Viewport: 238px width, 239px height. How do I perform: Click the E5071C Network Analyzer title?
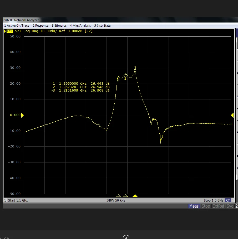coord(21,20)
